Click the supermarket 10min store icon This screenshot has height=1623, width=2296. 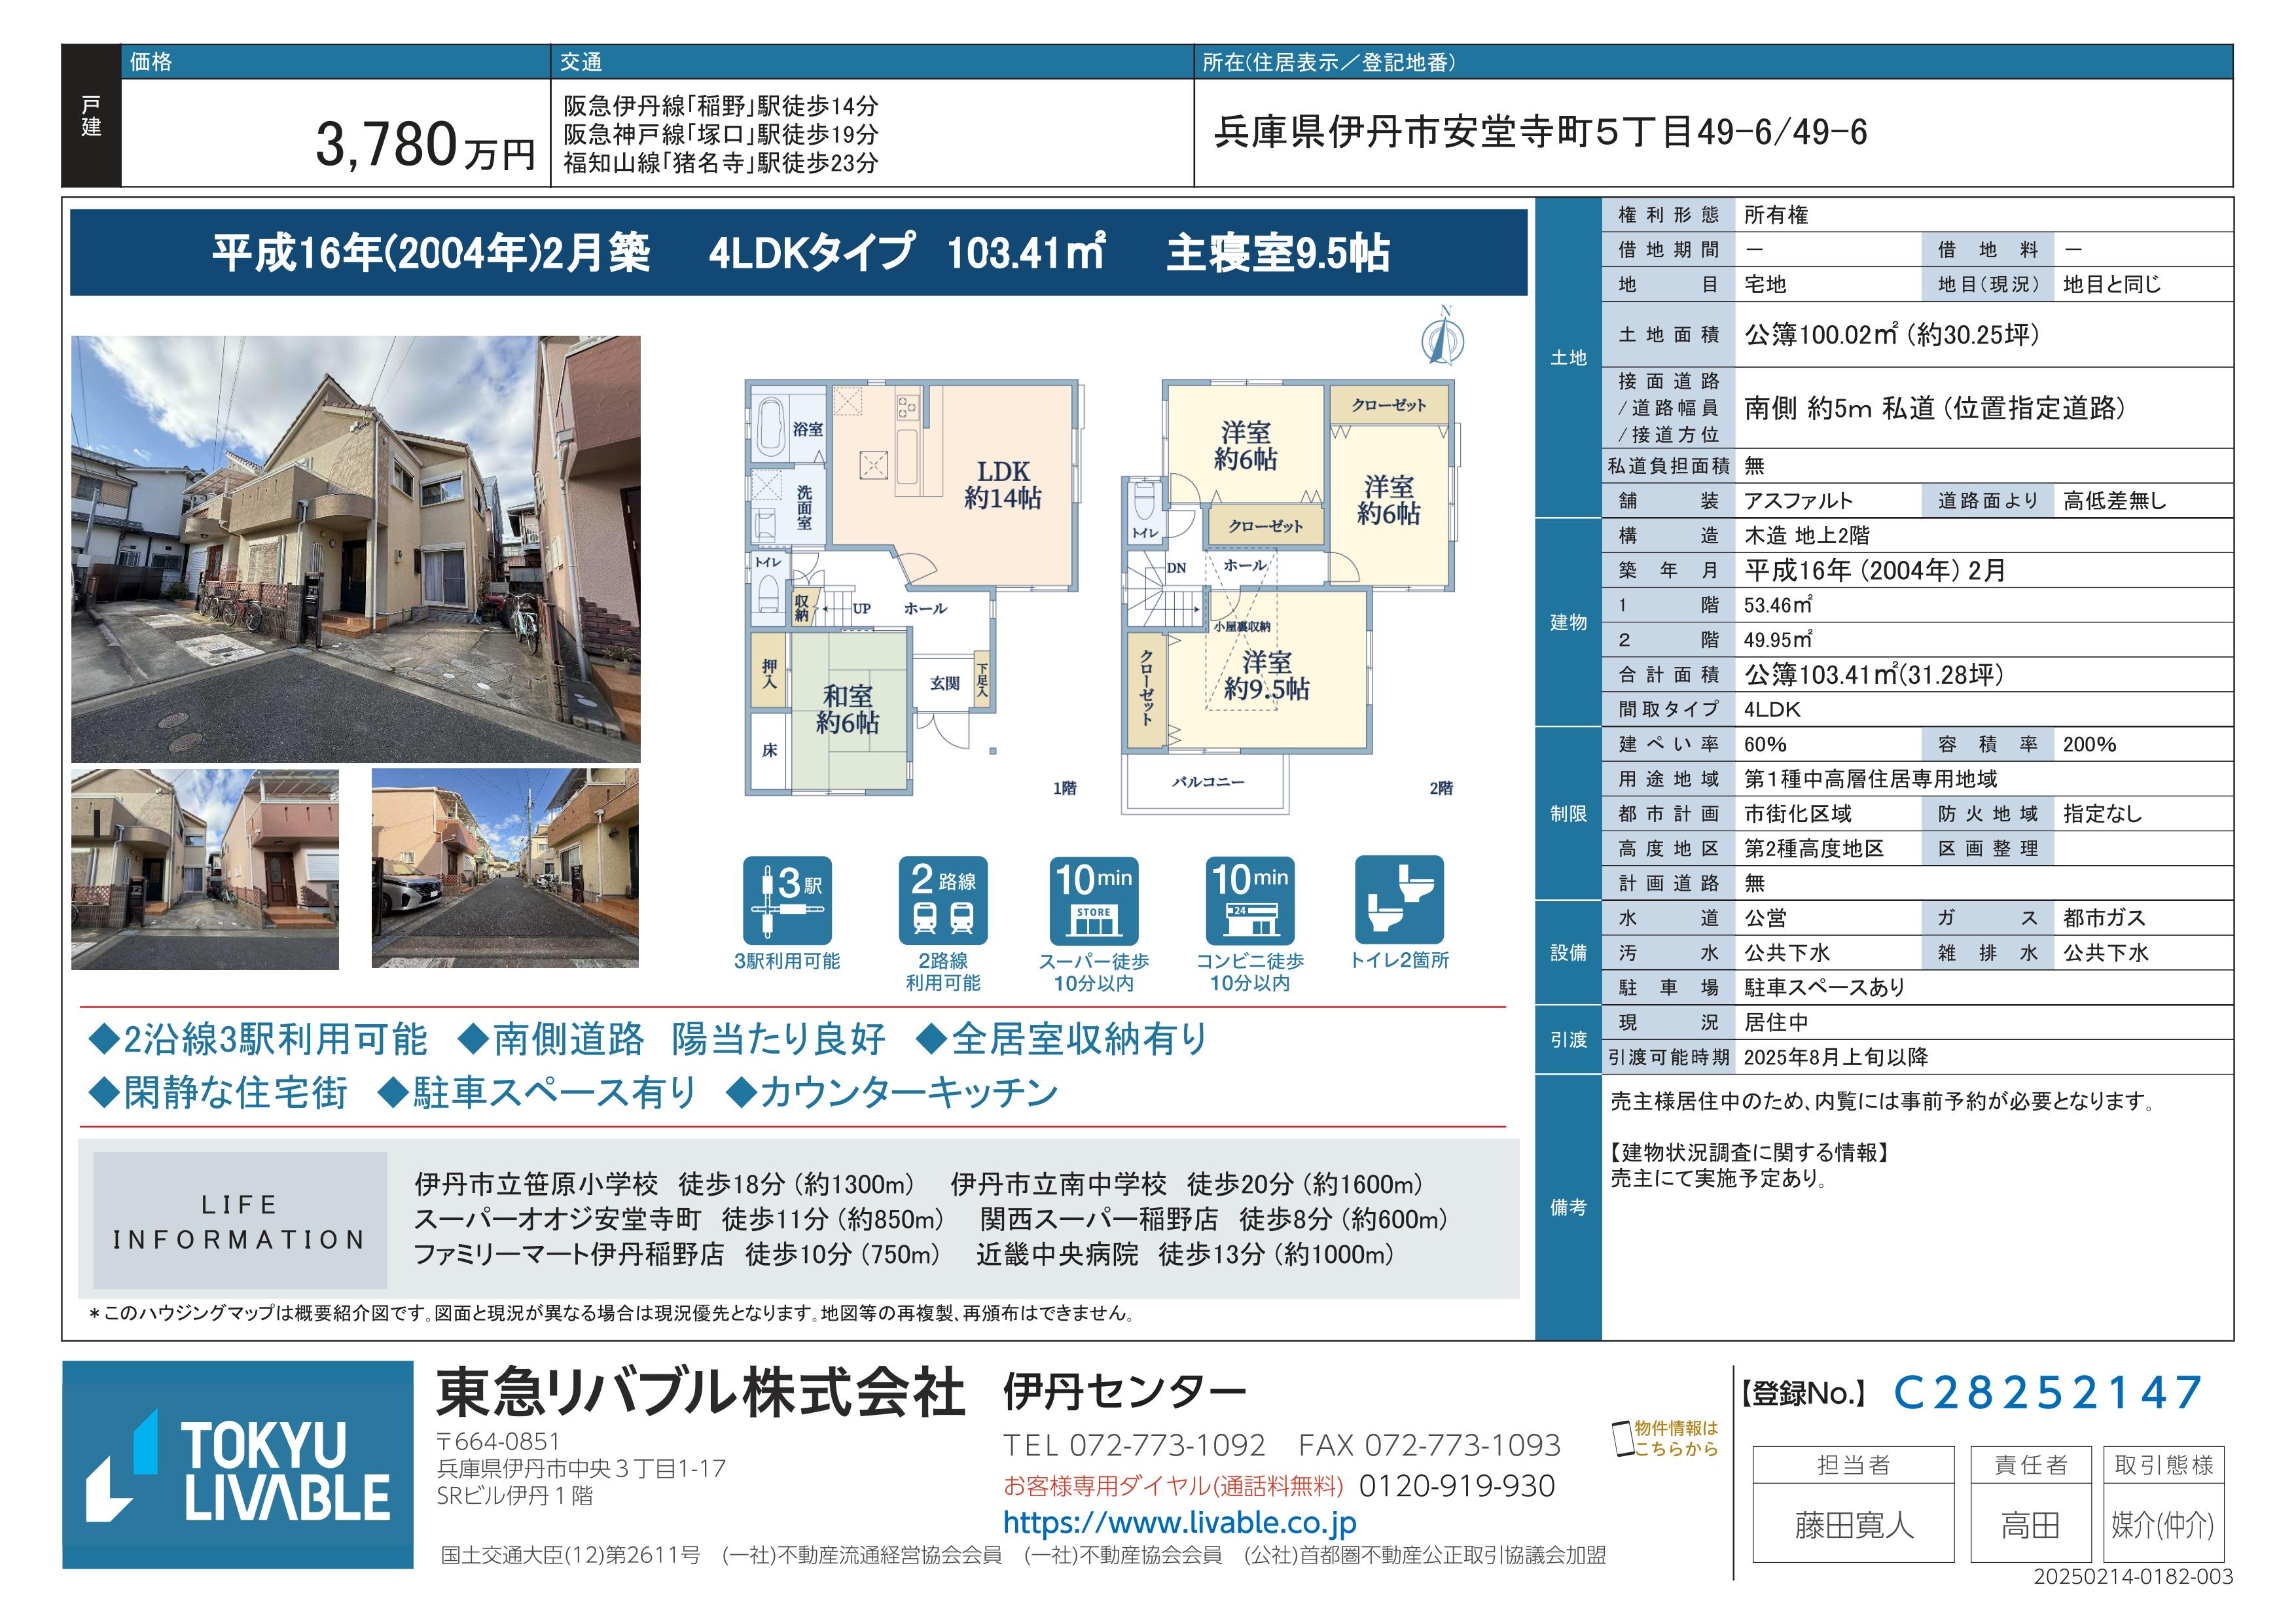coord(1093,900)
